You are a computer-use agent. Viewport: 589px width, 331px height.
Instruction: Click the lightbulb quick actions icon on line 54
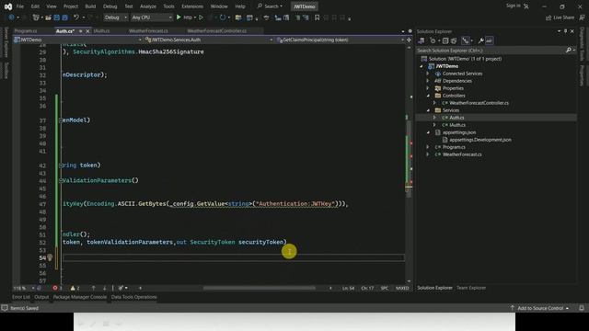(50, 257)
